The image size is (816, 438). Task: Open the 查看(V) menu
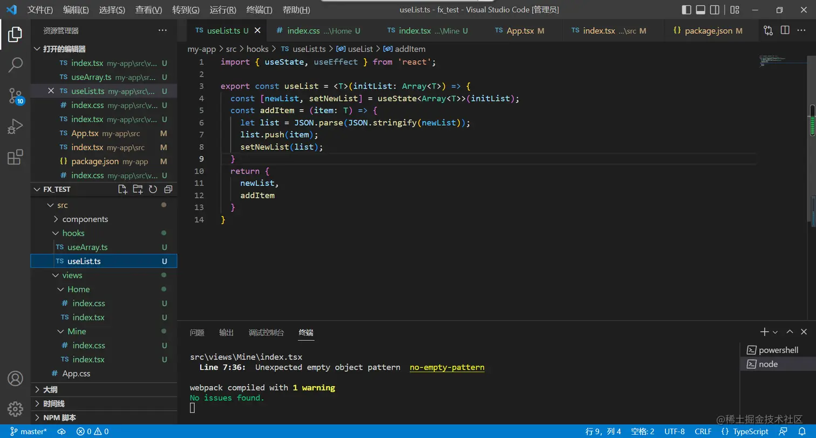tap(148, 10)
